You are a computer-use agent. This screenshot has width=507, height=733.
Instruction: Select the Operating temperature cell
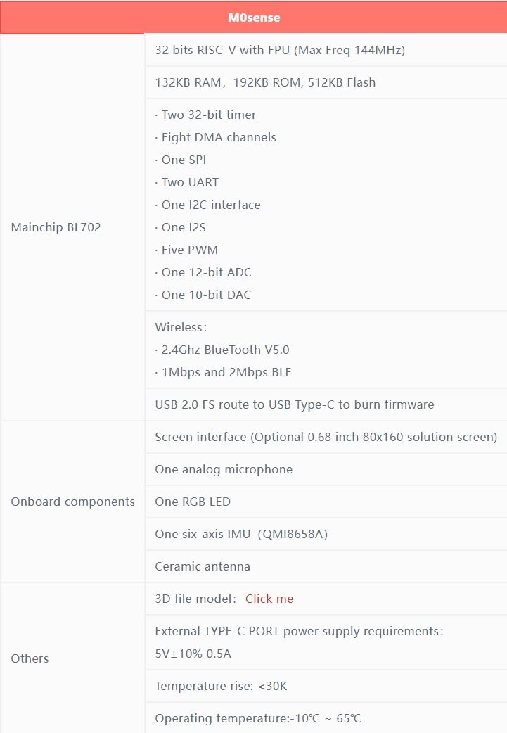(258, 718)
